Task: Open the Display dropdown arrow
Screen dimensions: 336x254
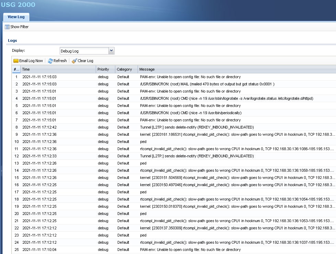Action: [x=111, y=51]
